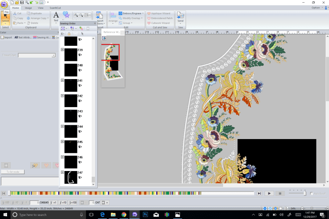The height and width of the screenshot is (219, 329).
Task: Expand the tree node for object 247
Action: (x=62, y=172)
